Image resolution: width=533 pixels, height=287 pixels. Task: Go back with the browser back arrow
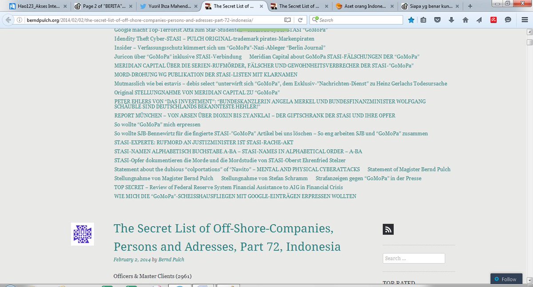pos(8,20)
